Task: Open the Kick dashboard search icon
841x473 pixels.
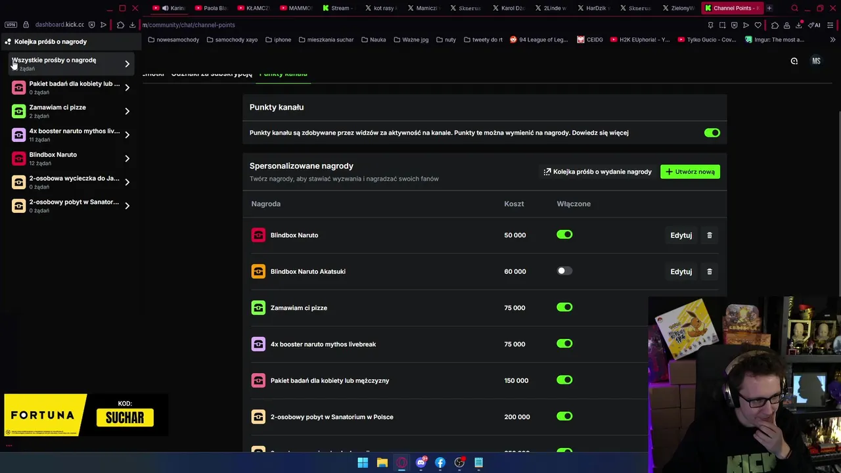Action: tap(794, 61)
